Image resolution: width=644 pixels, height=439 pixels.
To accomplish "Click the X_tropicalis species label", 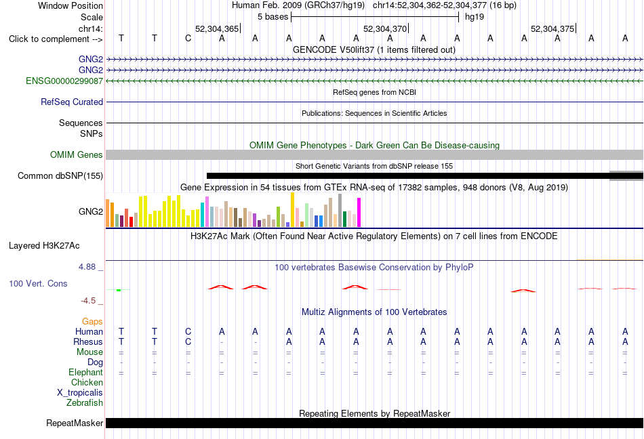I will pyautogui.click(x=80, y=393).
